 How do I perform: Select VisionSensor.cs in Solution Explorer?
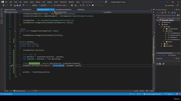[x=175, y=40]
